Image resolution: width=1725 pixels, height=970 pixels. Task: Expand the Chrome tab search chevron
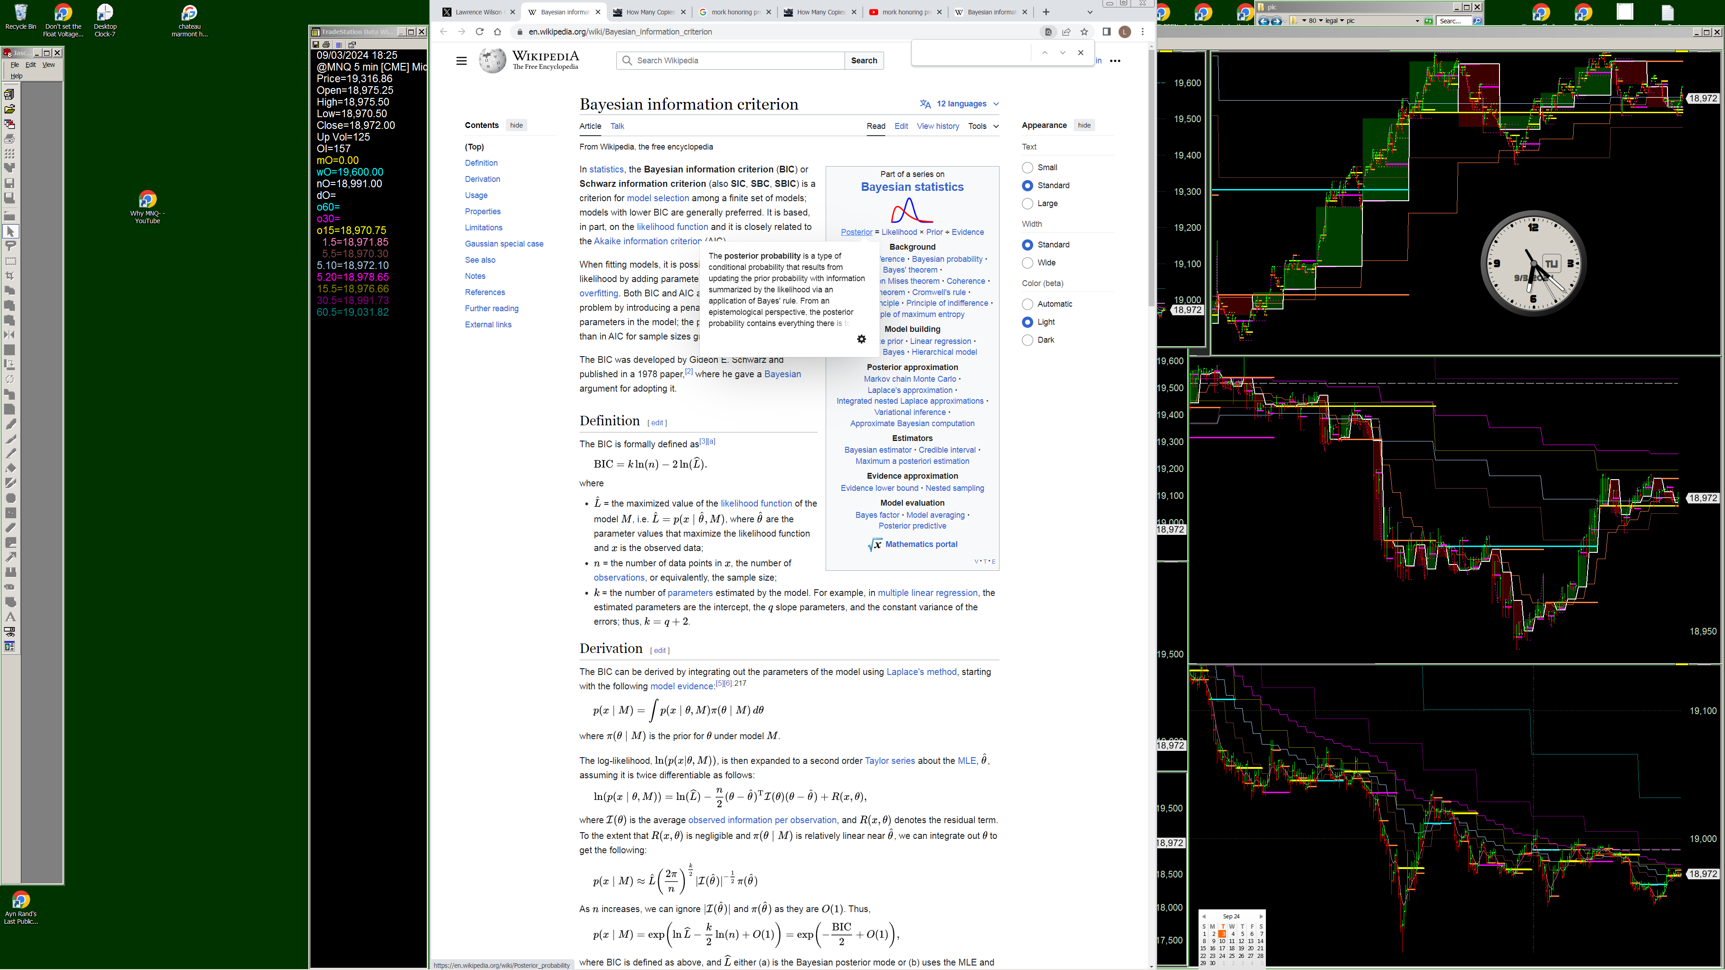(1089, 12)
